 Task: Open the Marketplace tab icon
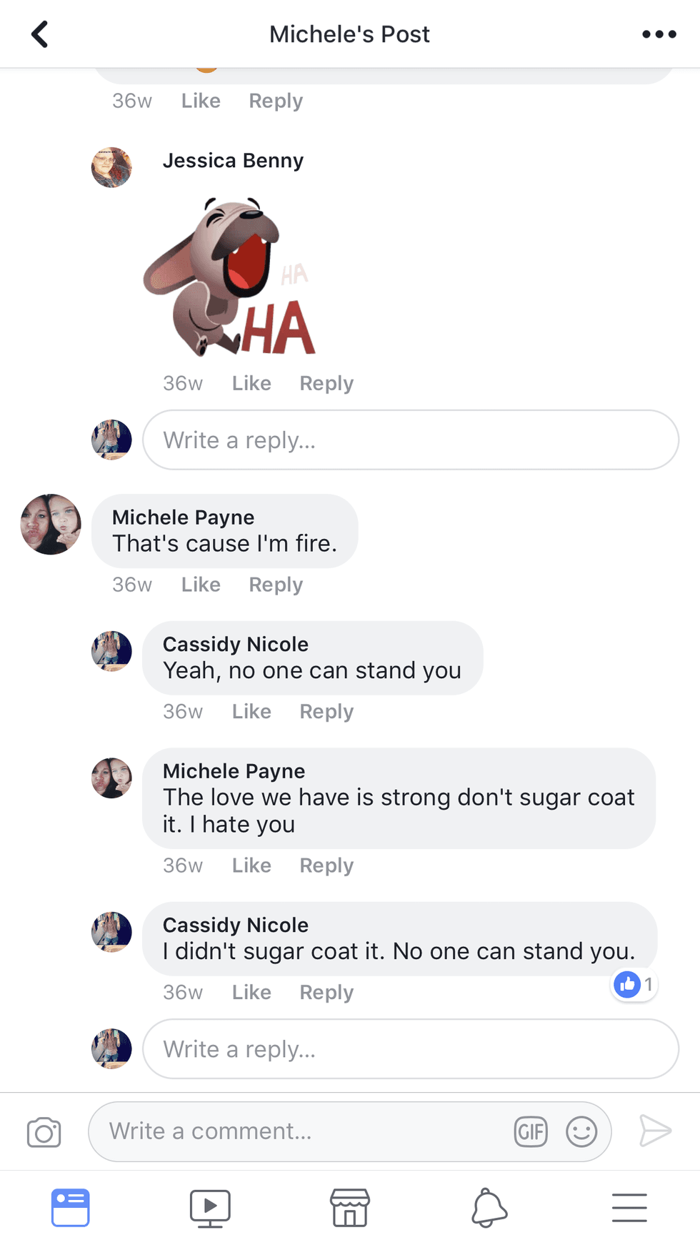pyautogui.click(x=349, y=1208)
